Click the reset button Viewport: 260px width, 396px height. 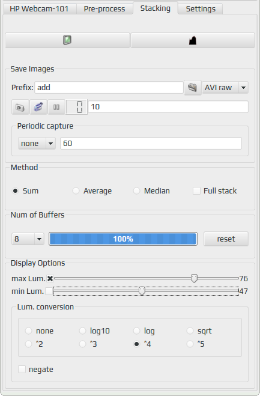click(226, 239)
